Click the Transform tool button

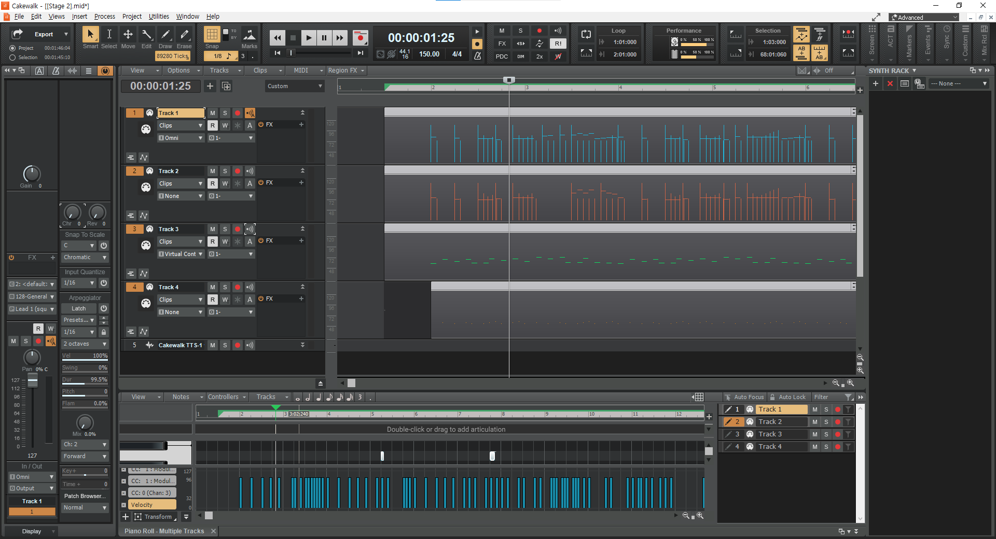[155, 517]
